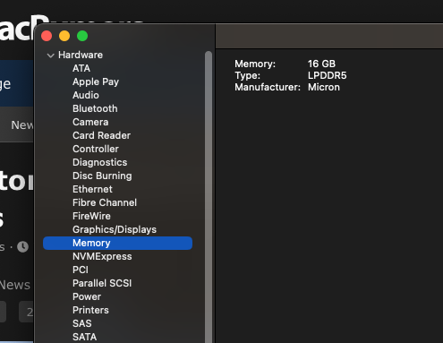
Task: Open Card Reader details
Action: 101,135
